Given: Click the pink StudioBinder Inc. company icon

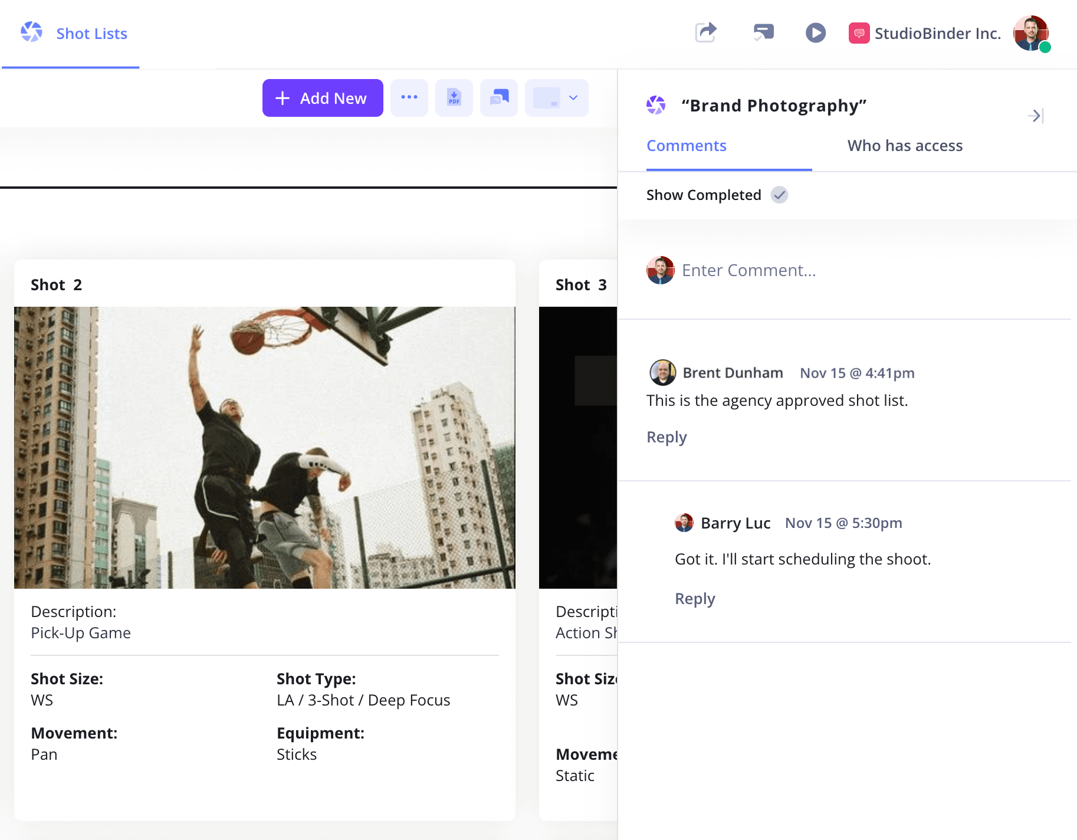Looking at the screenshot, I should [859, 33].
